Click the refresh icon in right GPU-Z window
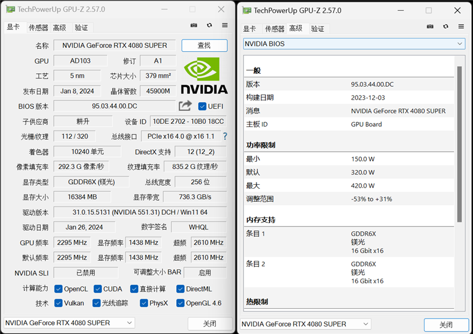The height and width of the screenshot is (334, 473). (x=446, y=26)
